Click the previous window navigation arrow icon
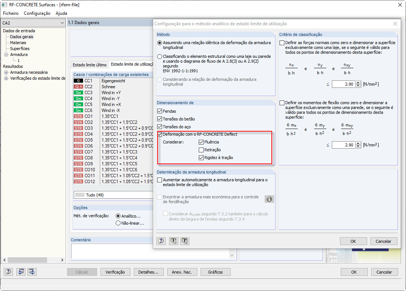 click(21, 272)
